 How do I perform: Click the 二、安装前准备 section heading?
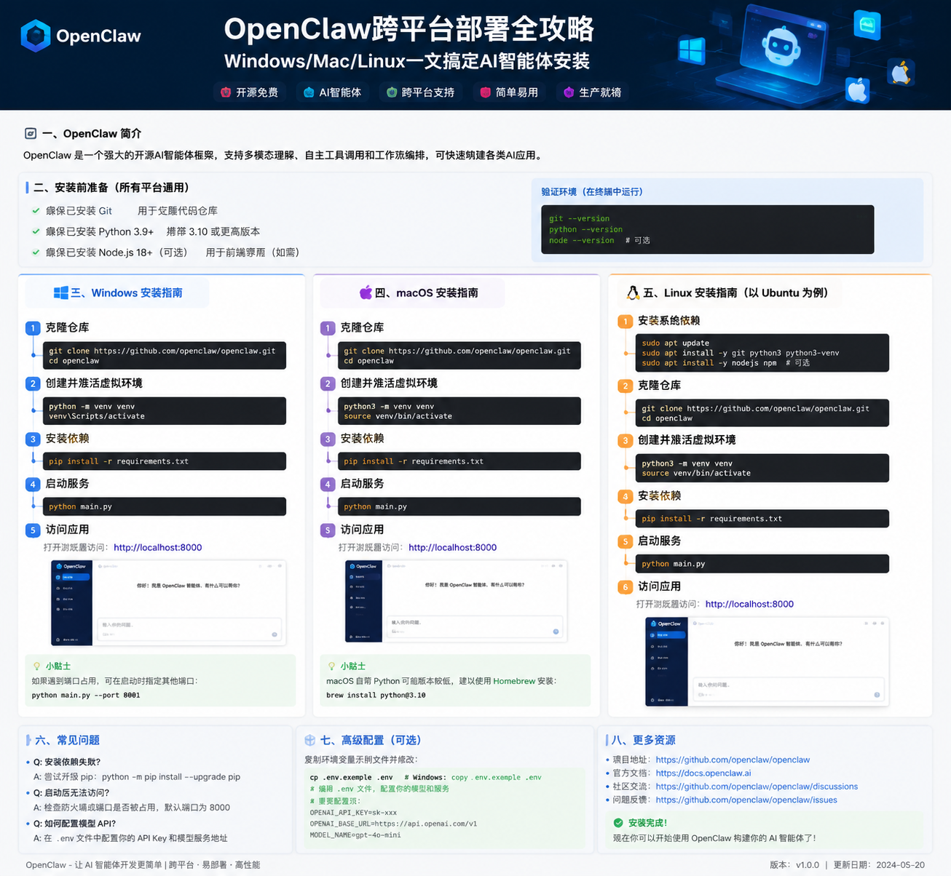click(x=111, y=187)
